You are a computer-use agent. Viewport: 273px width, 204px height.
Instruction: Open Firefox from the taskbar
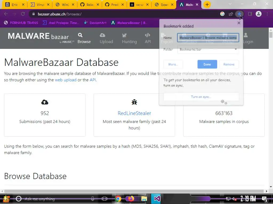131,199
